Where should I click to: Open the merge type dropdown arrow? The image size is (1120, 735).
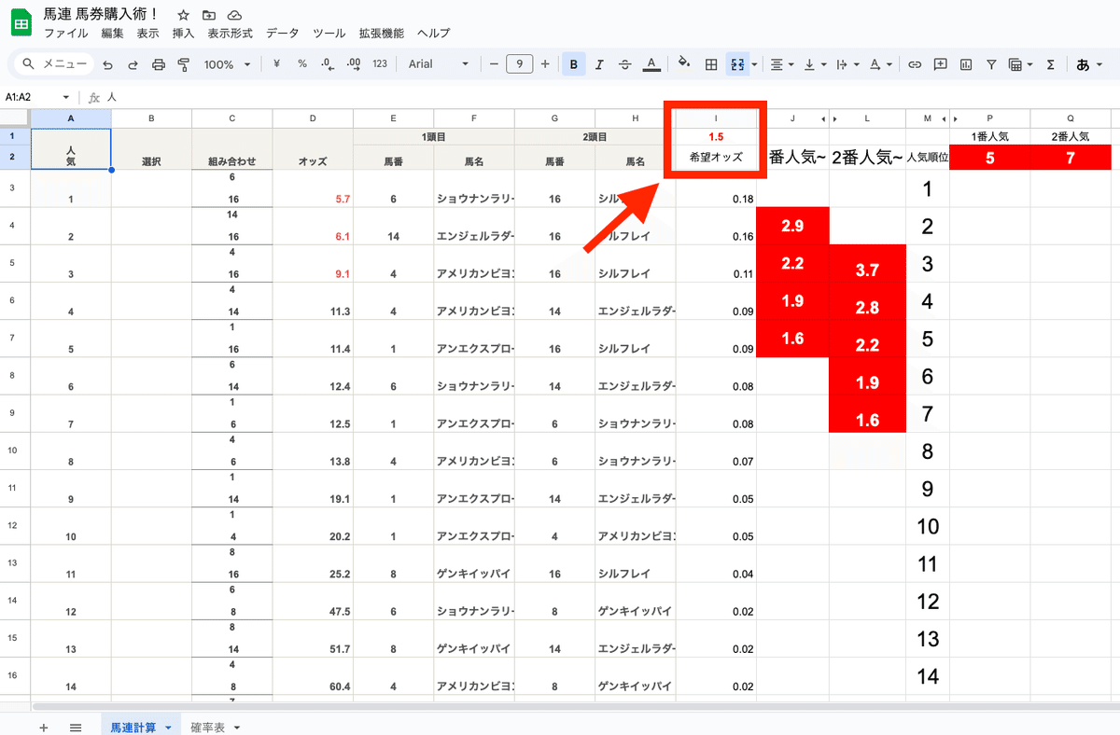point(753,64)
